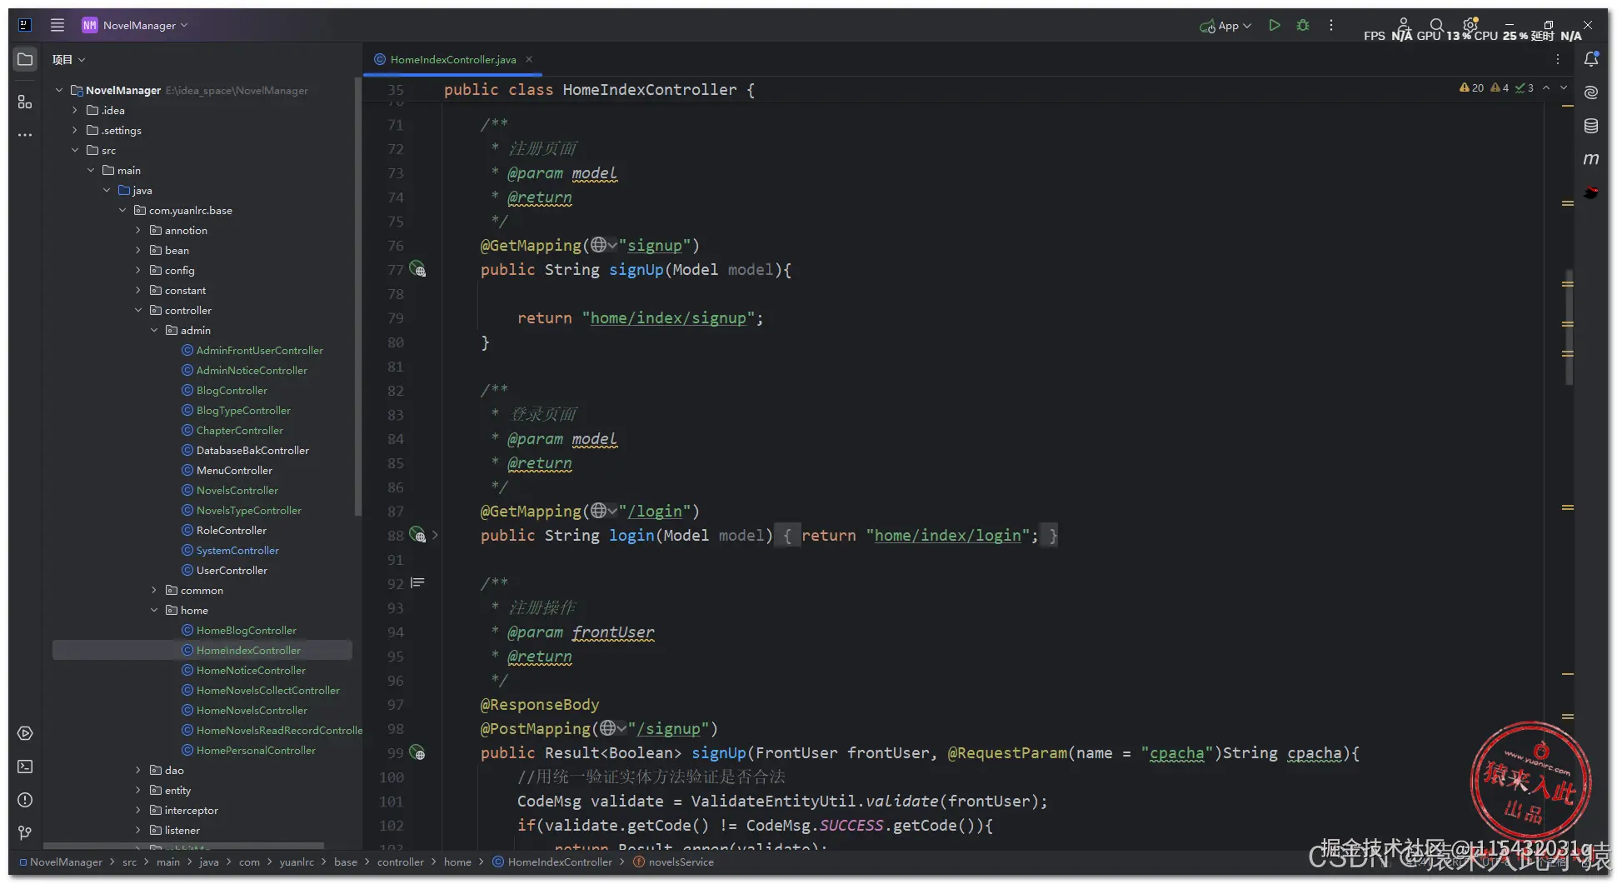Click the editor vertical scrollbar

click(x=1570, y=327)
